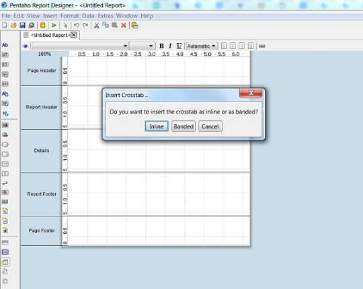This screenshot has width=363, height=289.
Task: Open the Insert menu
Action: 50,15
